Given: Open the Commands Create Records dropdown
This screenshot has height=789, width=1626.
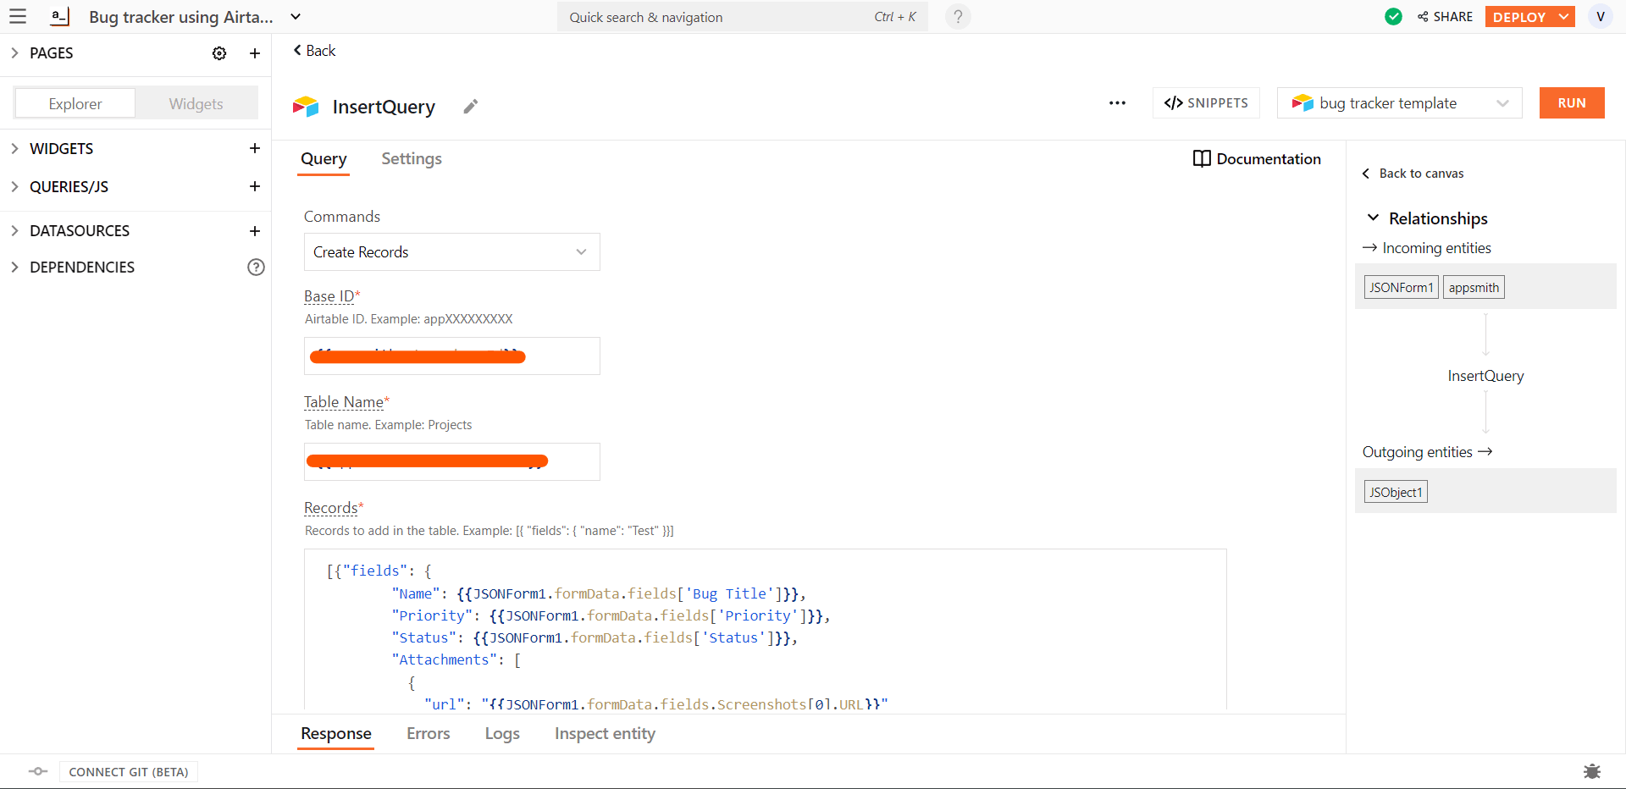Looking at the screenshot, I should (451, 252).
